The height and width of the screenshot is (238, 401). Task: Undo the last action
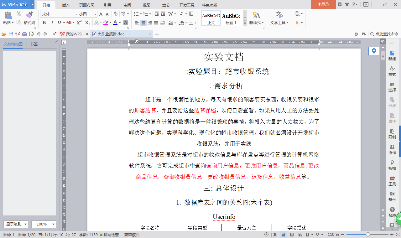click(39, 34)
